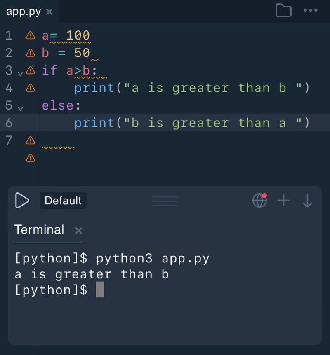Open the file browser folder icon
Image resolution: width=330 pixels, height=355 pixels.
pos(283,11)
